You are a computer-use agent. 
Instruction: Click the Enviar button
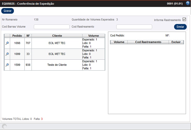pyautogui.click(x=180, y=27)
